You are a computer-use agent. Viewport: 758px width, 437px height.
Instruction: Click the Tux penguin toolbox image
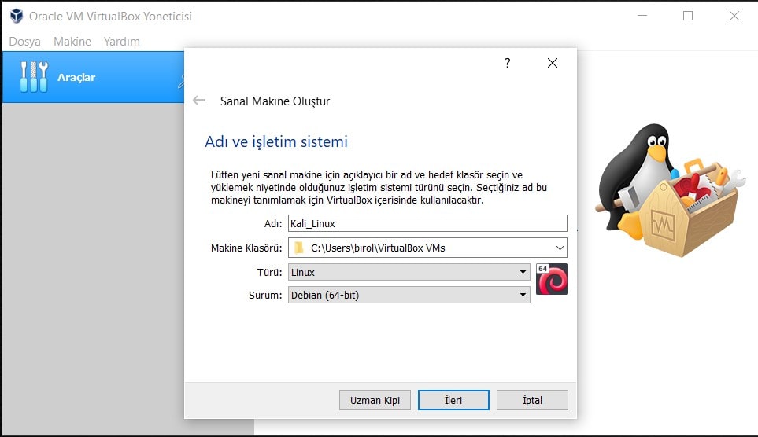(670, 189)
